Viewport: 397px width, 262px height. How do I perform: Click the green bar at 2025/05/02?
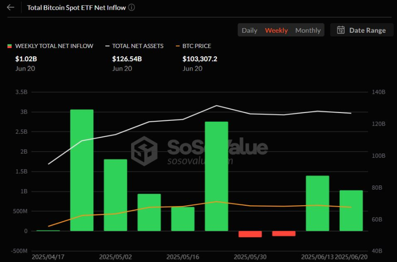pos(115,195)
